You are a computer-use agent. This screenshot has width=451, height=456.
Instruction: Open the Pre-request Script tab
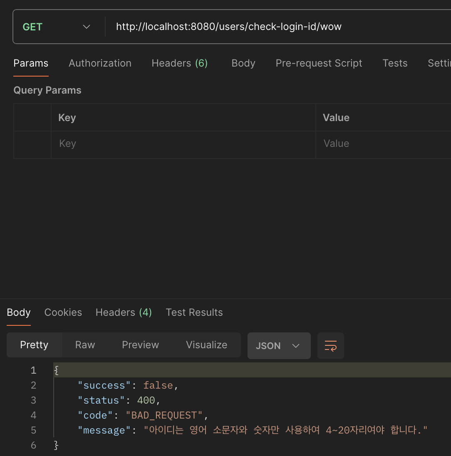(319, 63)
